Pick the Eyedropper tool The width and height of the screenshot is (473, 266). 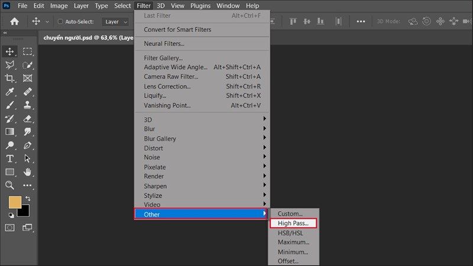tap(10, 92)
